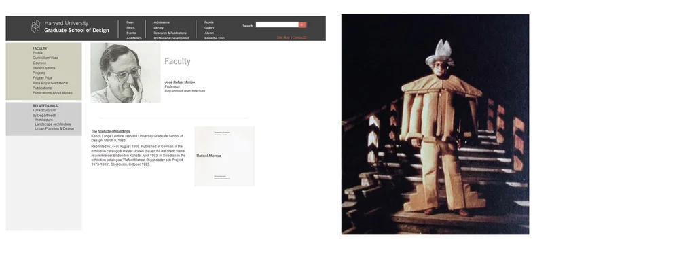Image resolution: width=679 pixels, height=261 pixels.
Task: Click the red search submit button
Action: (x=302, y=24)
